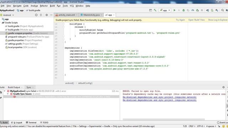This screenshot has height=128, width=228.
Task: Hide the project panel with minus icon
Action: pyautogui.click(x=51, y=15)
